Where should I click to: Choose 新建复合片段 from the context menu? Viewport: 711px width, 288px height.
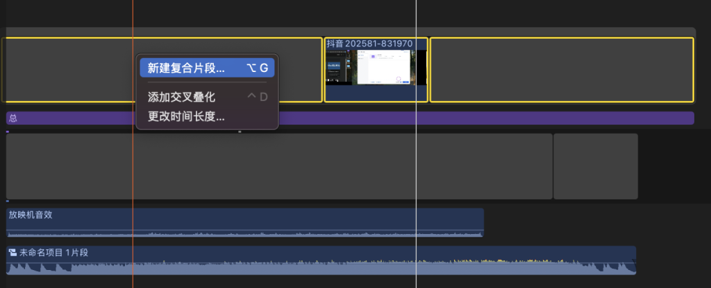(x=186, y=68)
